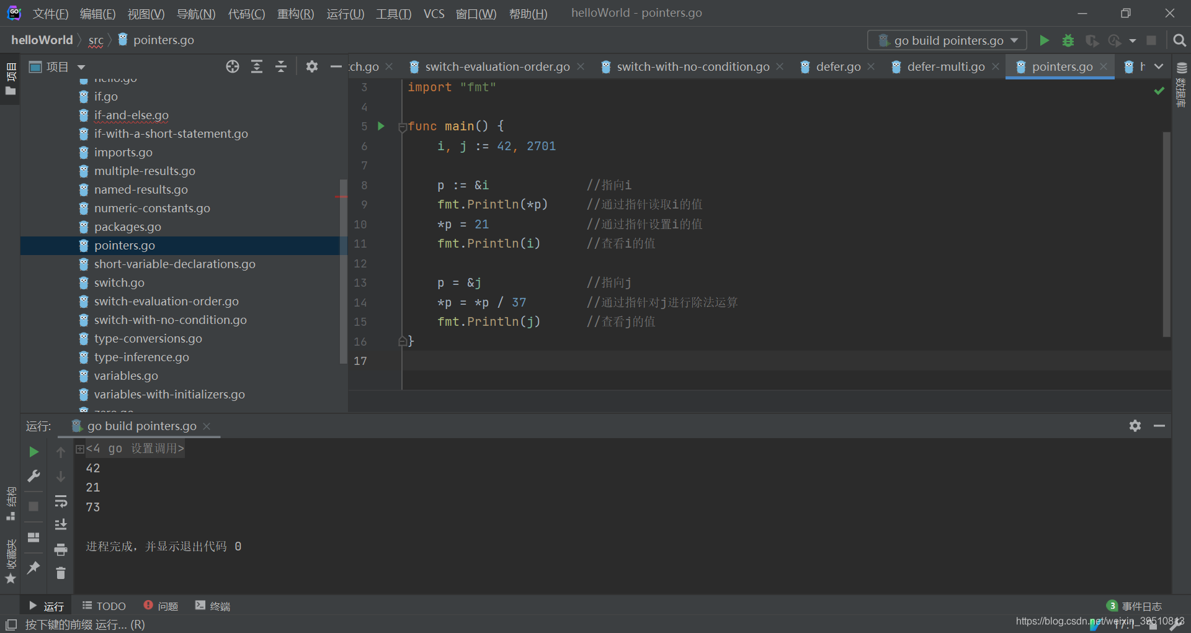Open the 帮助(H) menu

(x=528, y=14)
